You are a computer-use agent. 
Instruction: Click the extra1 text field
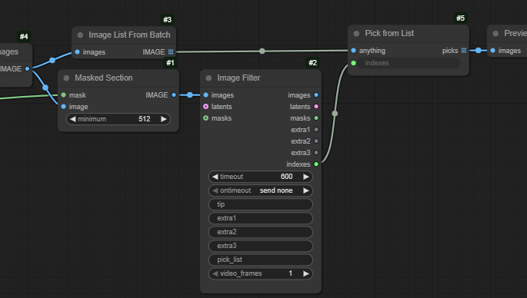(x=261, y=218)
